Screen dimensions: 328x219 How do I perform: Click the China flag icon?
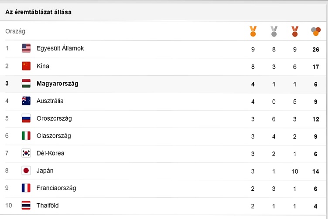pos(26,66)
